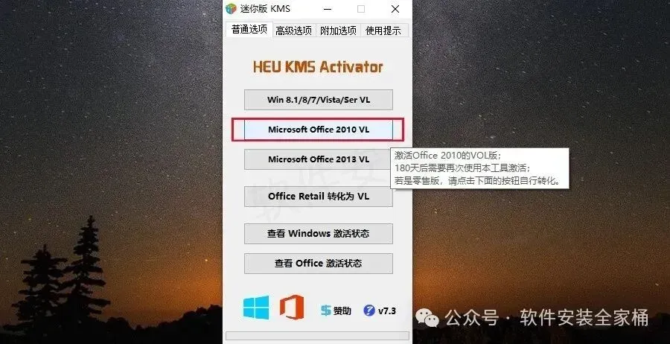Minimize the 迷你版 KMS window

pos(328,9)
